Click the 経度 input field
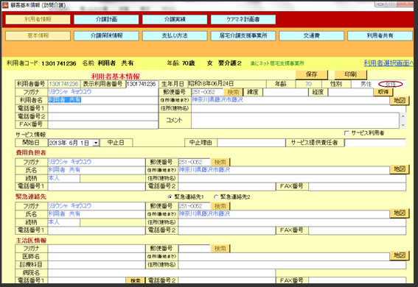This screenshot has height=287, width=418. (351, 92)
